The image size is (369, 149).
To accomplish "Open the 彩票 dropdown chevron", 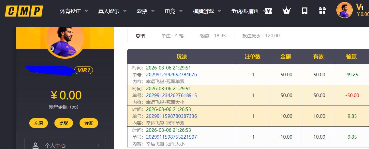I will 153,11.
